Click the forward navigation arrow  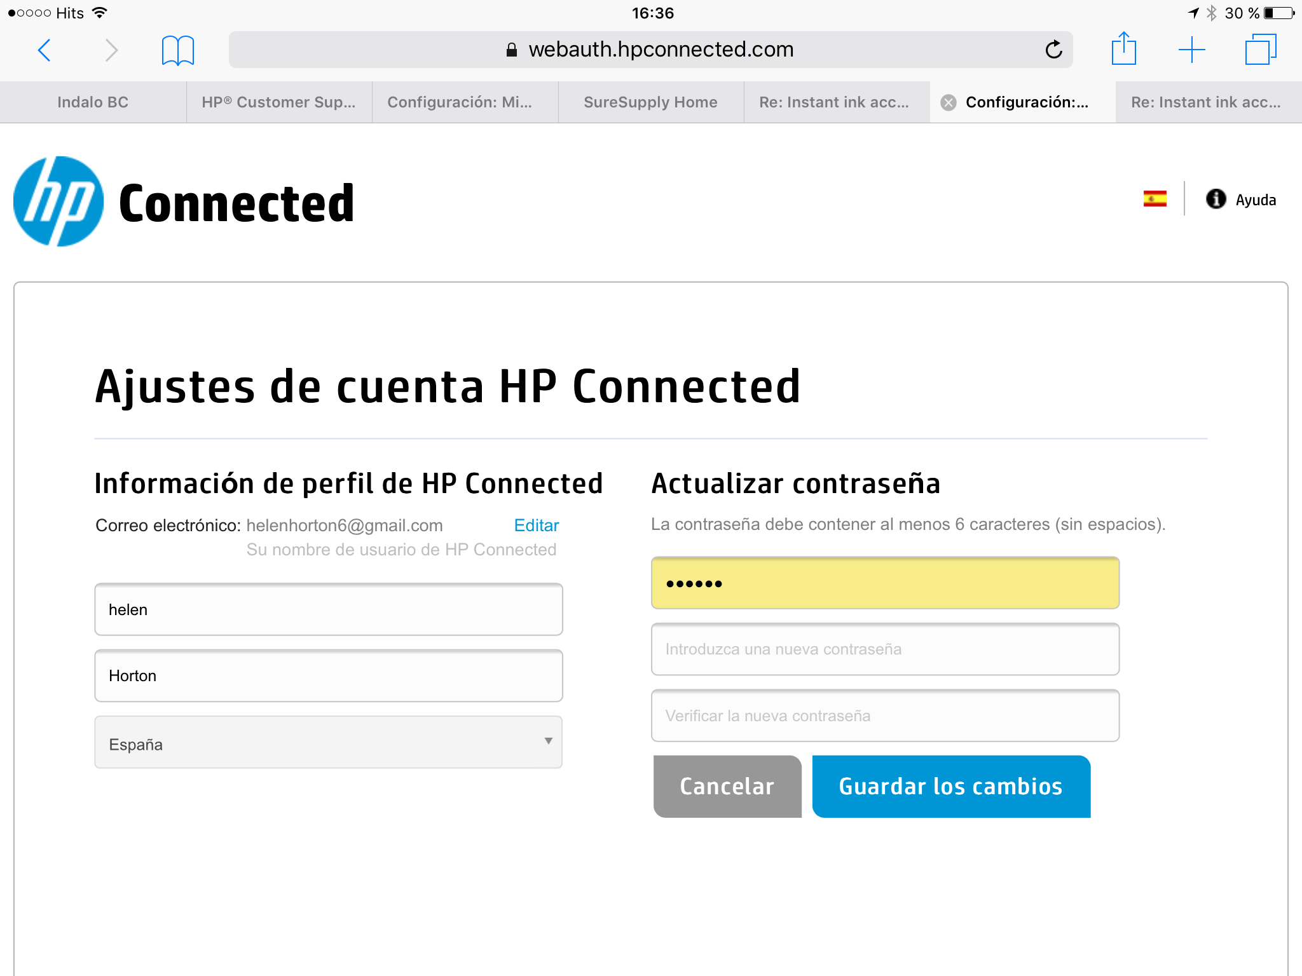(112, 50)
